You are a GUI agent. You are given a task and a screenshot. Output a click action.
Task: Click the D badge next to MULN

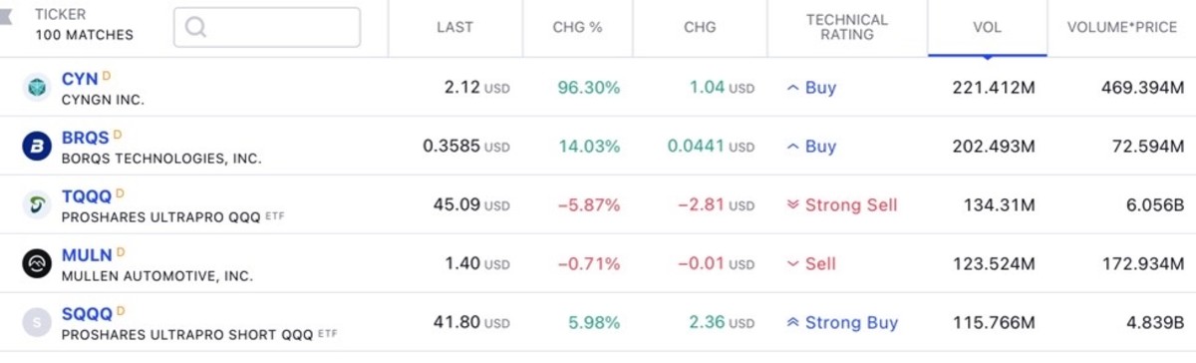[x=121, y=252]
